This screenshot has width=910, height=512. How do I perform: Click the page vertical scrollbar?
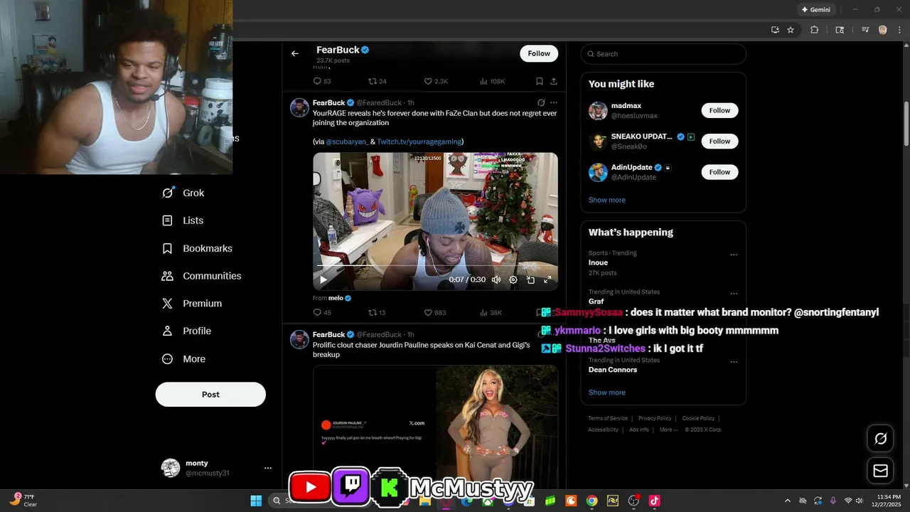point(906,123)
